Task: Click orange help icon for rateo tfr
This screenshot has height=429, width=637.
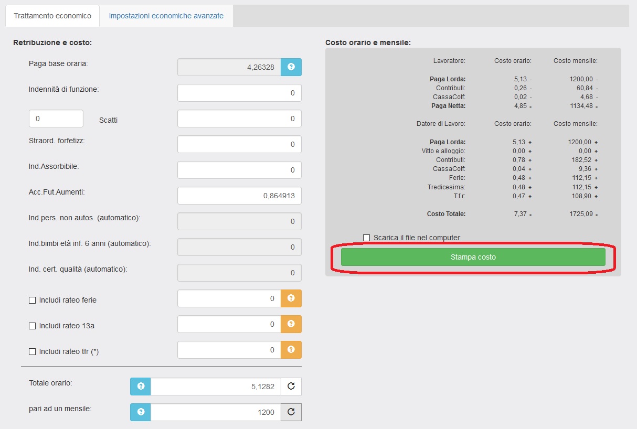Action: coord(291,350)
